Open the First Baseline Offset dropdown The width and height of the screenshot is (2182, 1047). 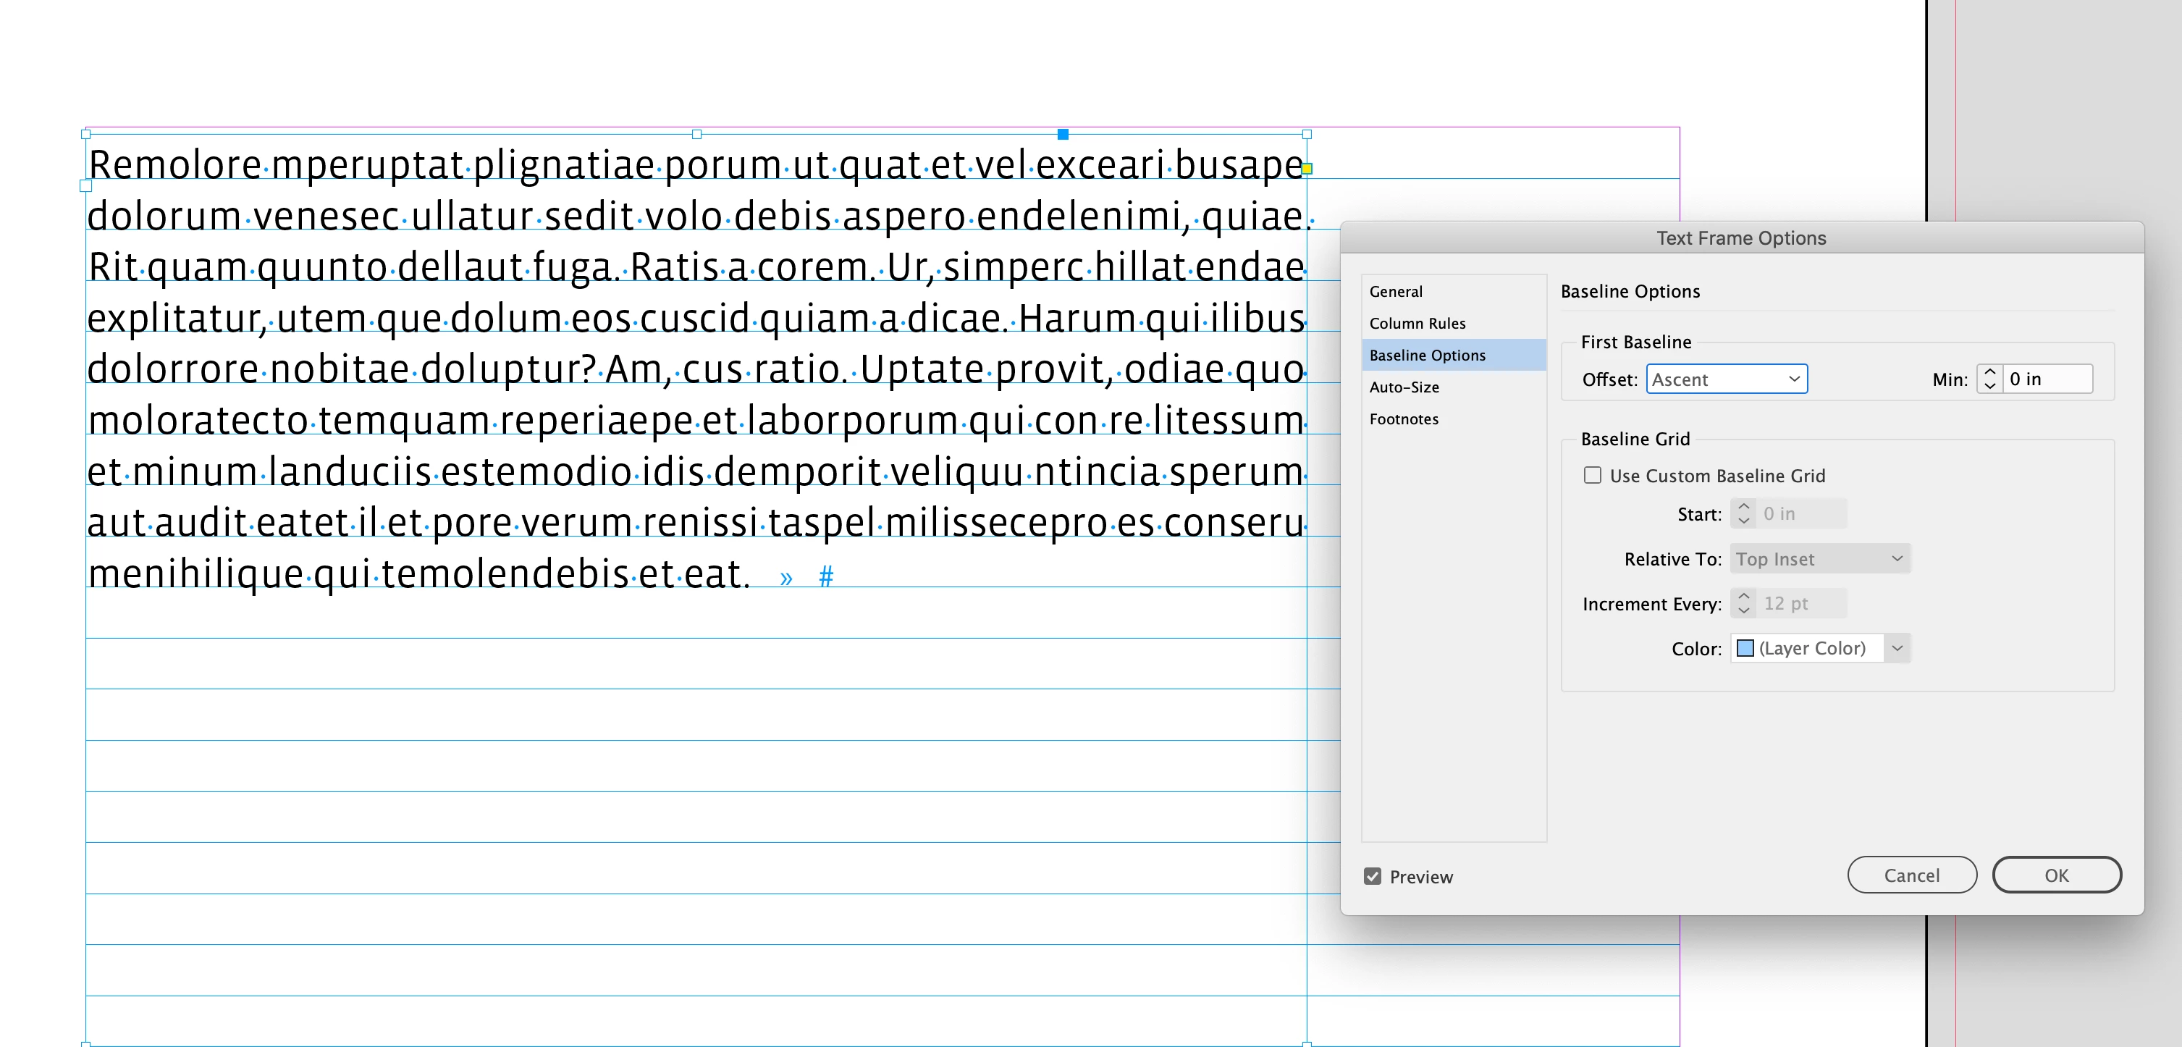click(x=1727, y=379)
